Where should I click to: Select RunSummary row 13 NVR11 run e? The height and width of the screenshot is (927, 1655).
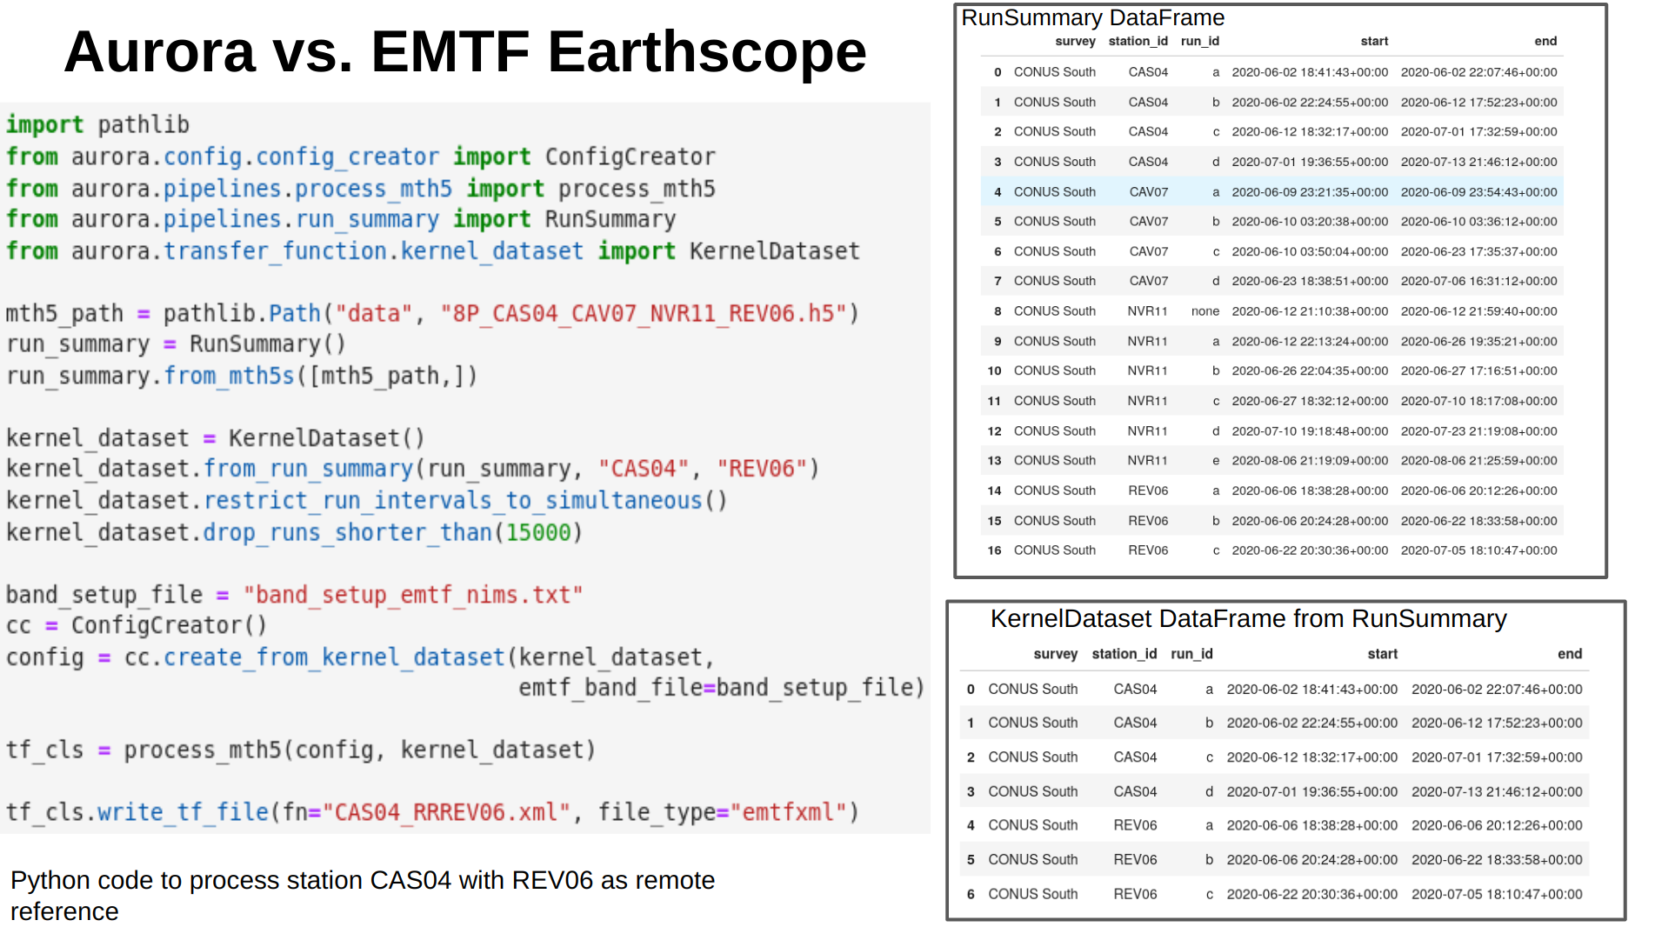(x=1272, y=461)
